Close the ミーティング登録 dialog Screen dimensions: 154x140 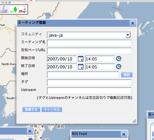(133, 23)
